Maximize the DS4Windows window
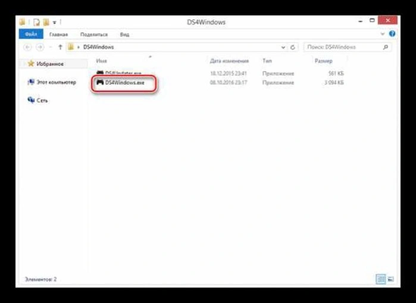The width and height of the screenshot is (416, 303). [372, 20]
